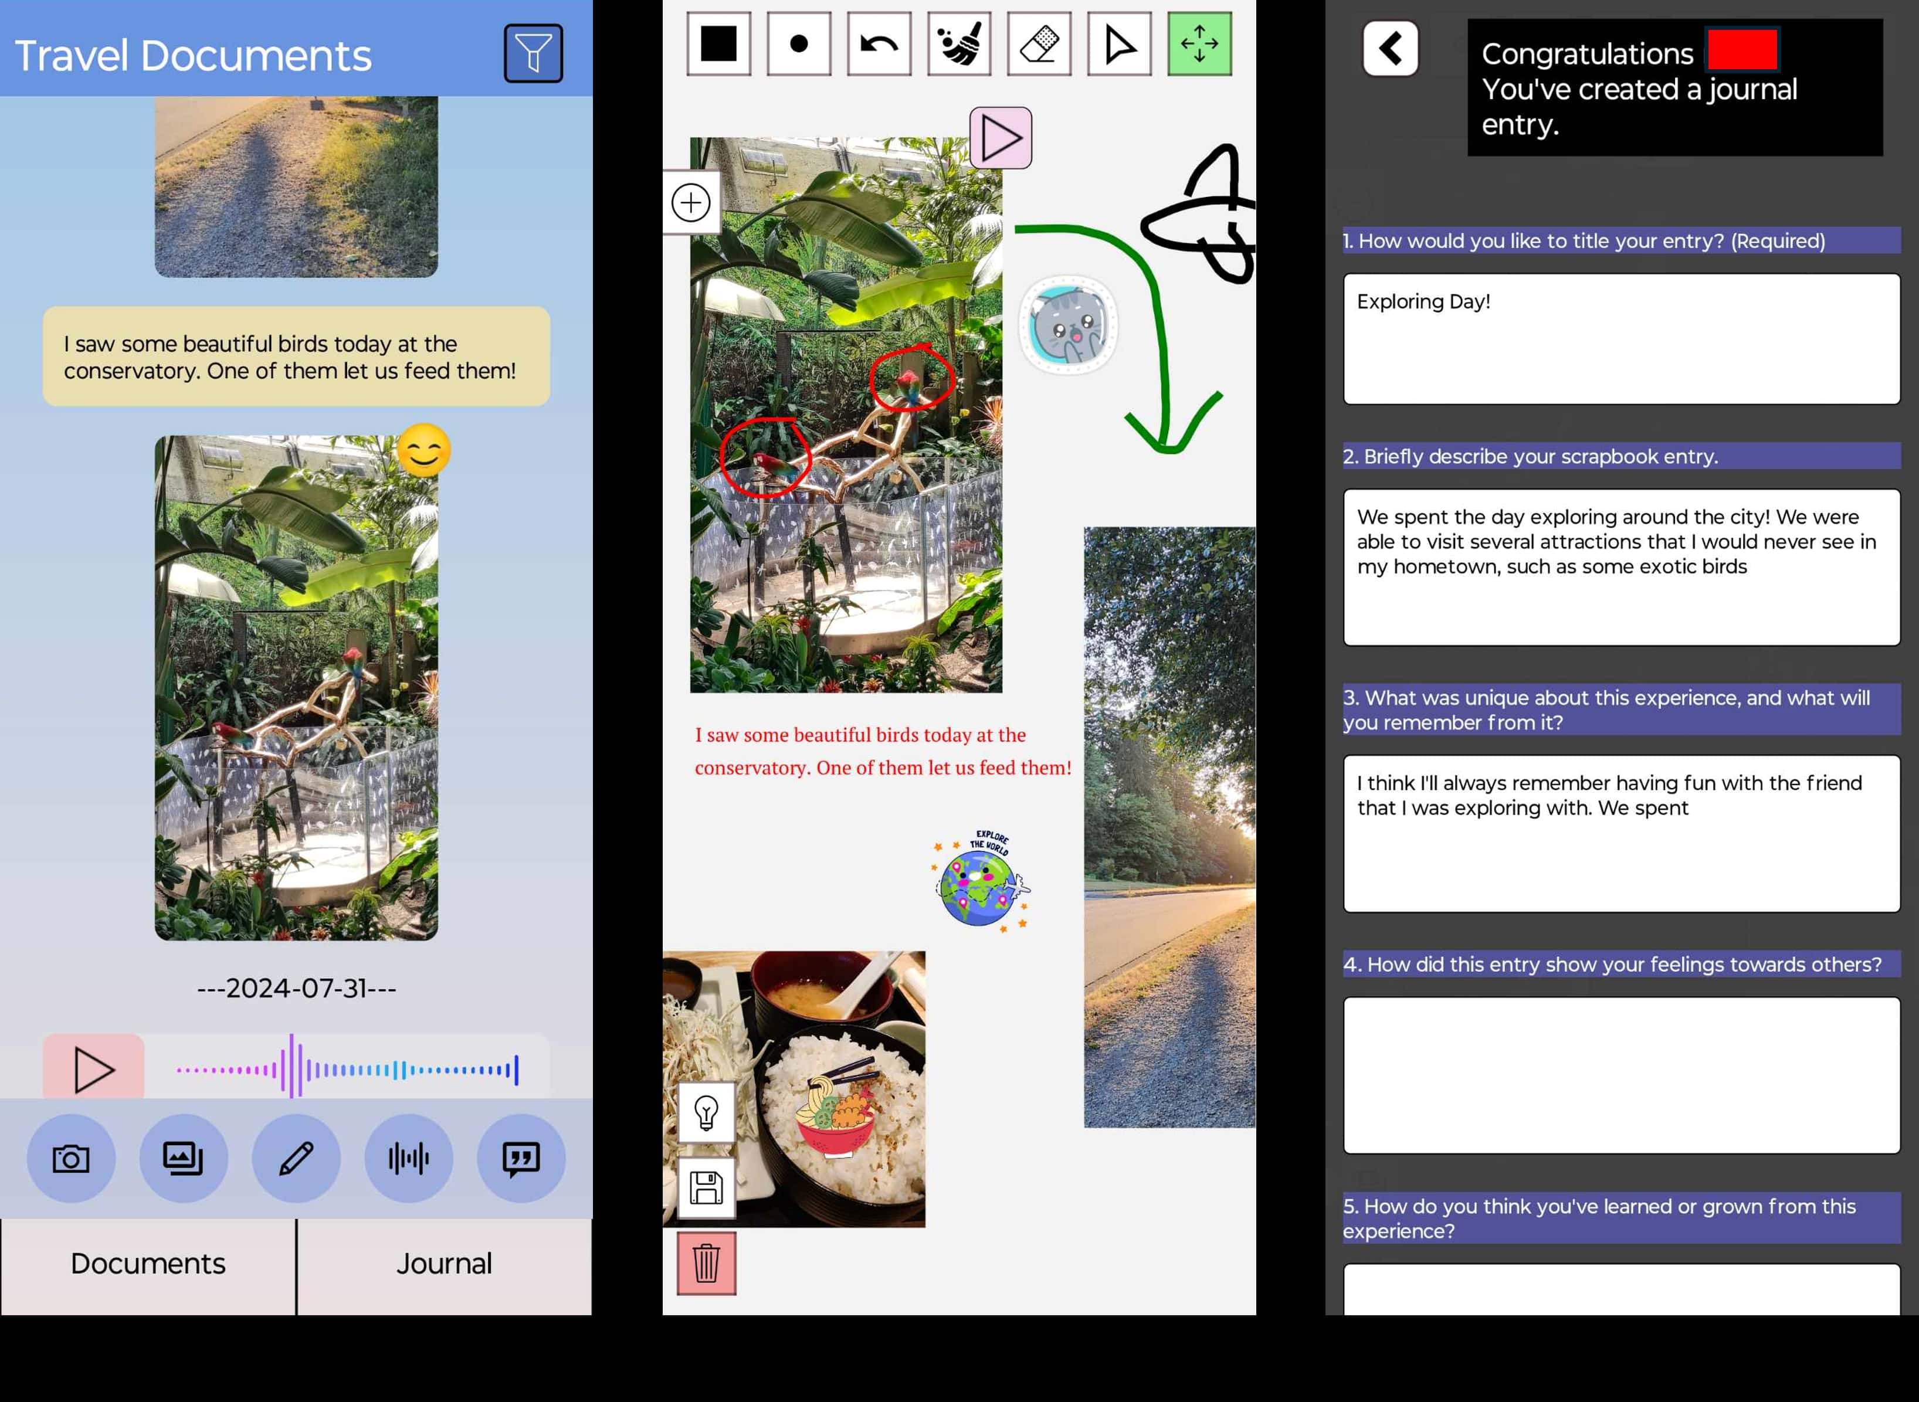
Task: Tap the audio waveform record button
Action: tap(408, 1157)
